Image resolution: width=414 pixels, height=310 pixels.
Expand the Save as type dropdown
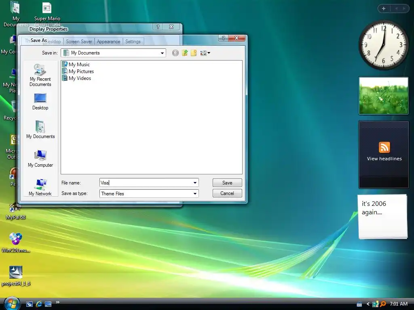pyautogui.click(x=195, y=193)
